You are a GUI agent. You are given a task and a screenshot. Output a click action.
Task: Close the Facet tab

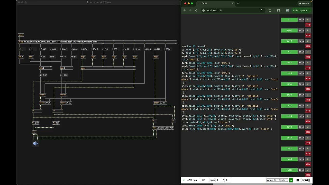point(232,3)
